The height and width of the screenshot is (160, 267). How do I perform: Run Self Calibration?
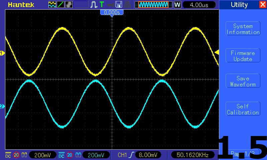pyautogui.click(x=243, y=109)
